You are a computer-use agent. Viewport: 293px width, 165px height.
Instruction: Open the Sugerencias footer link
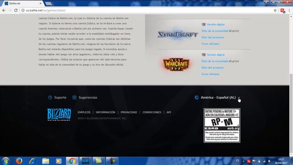point(88,98)
